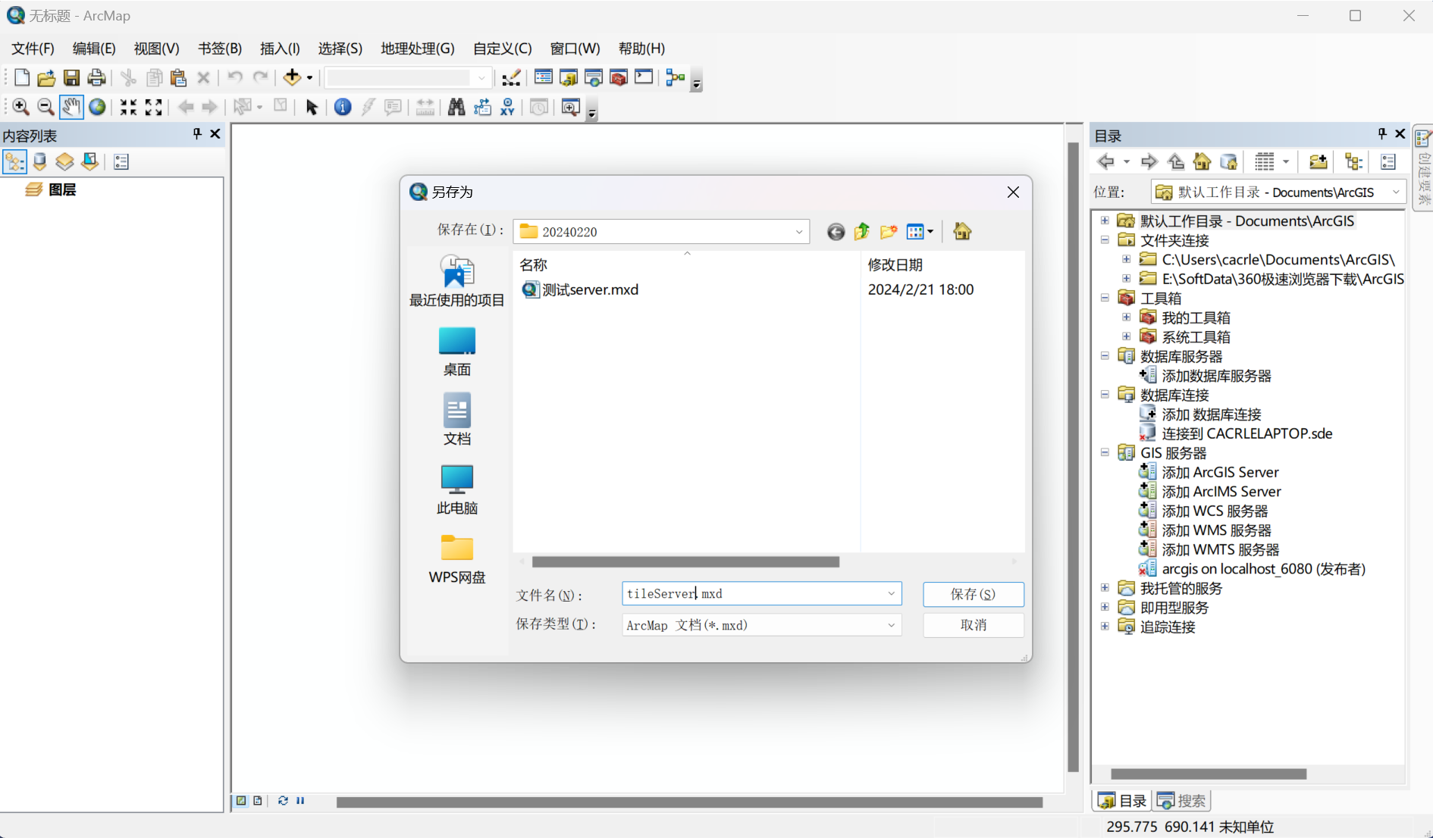Click the 保存(S) button
Viewport: 1433px width, 838px height.
tap(974, 594)
